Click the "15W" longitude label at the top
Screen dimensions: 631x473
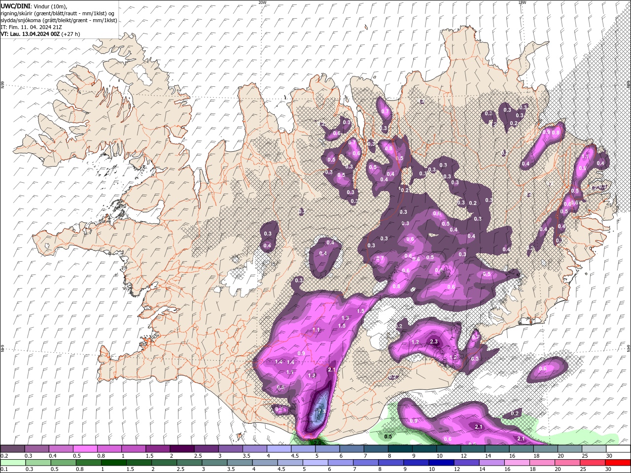point(522,2)
